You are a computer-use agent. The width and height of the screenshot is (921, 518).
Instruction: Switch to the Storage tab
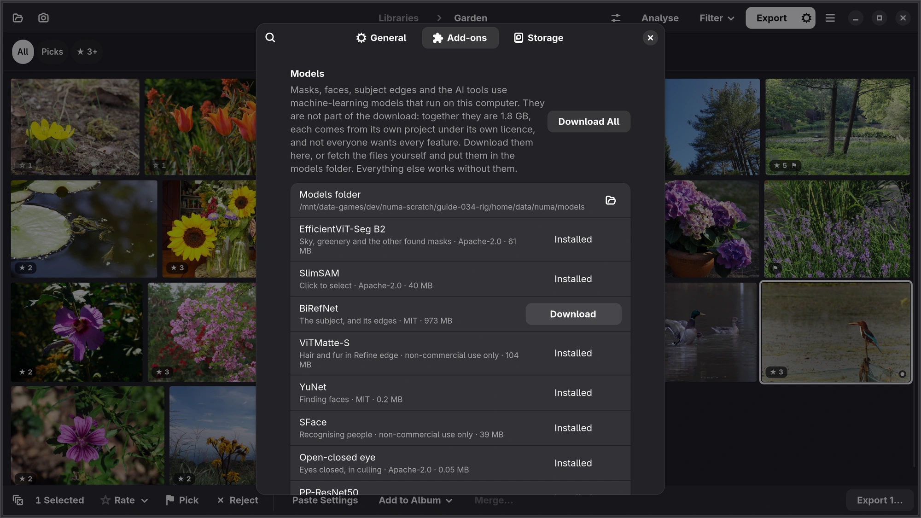tap(538, 38)
